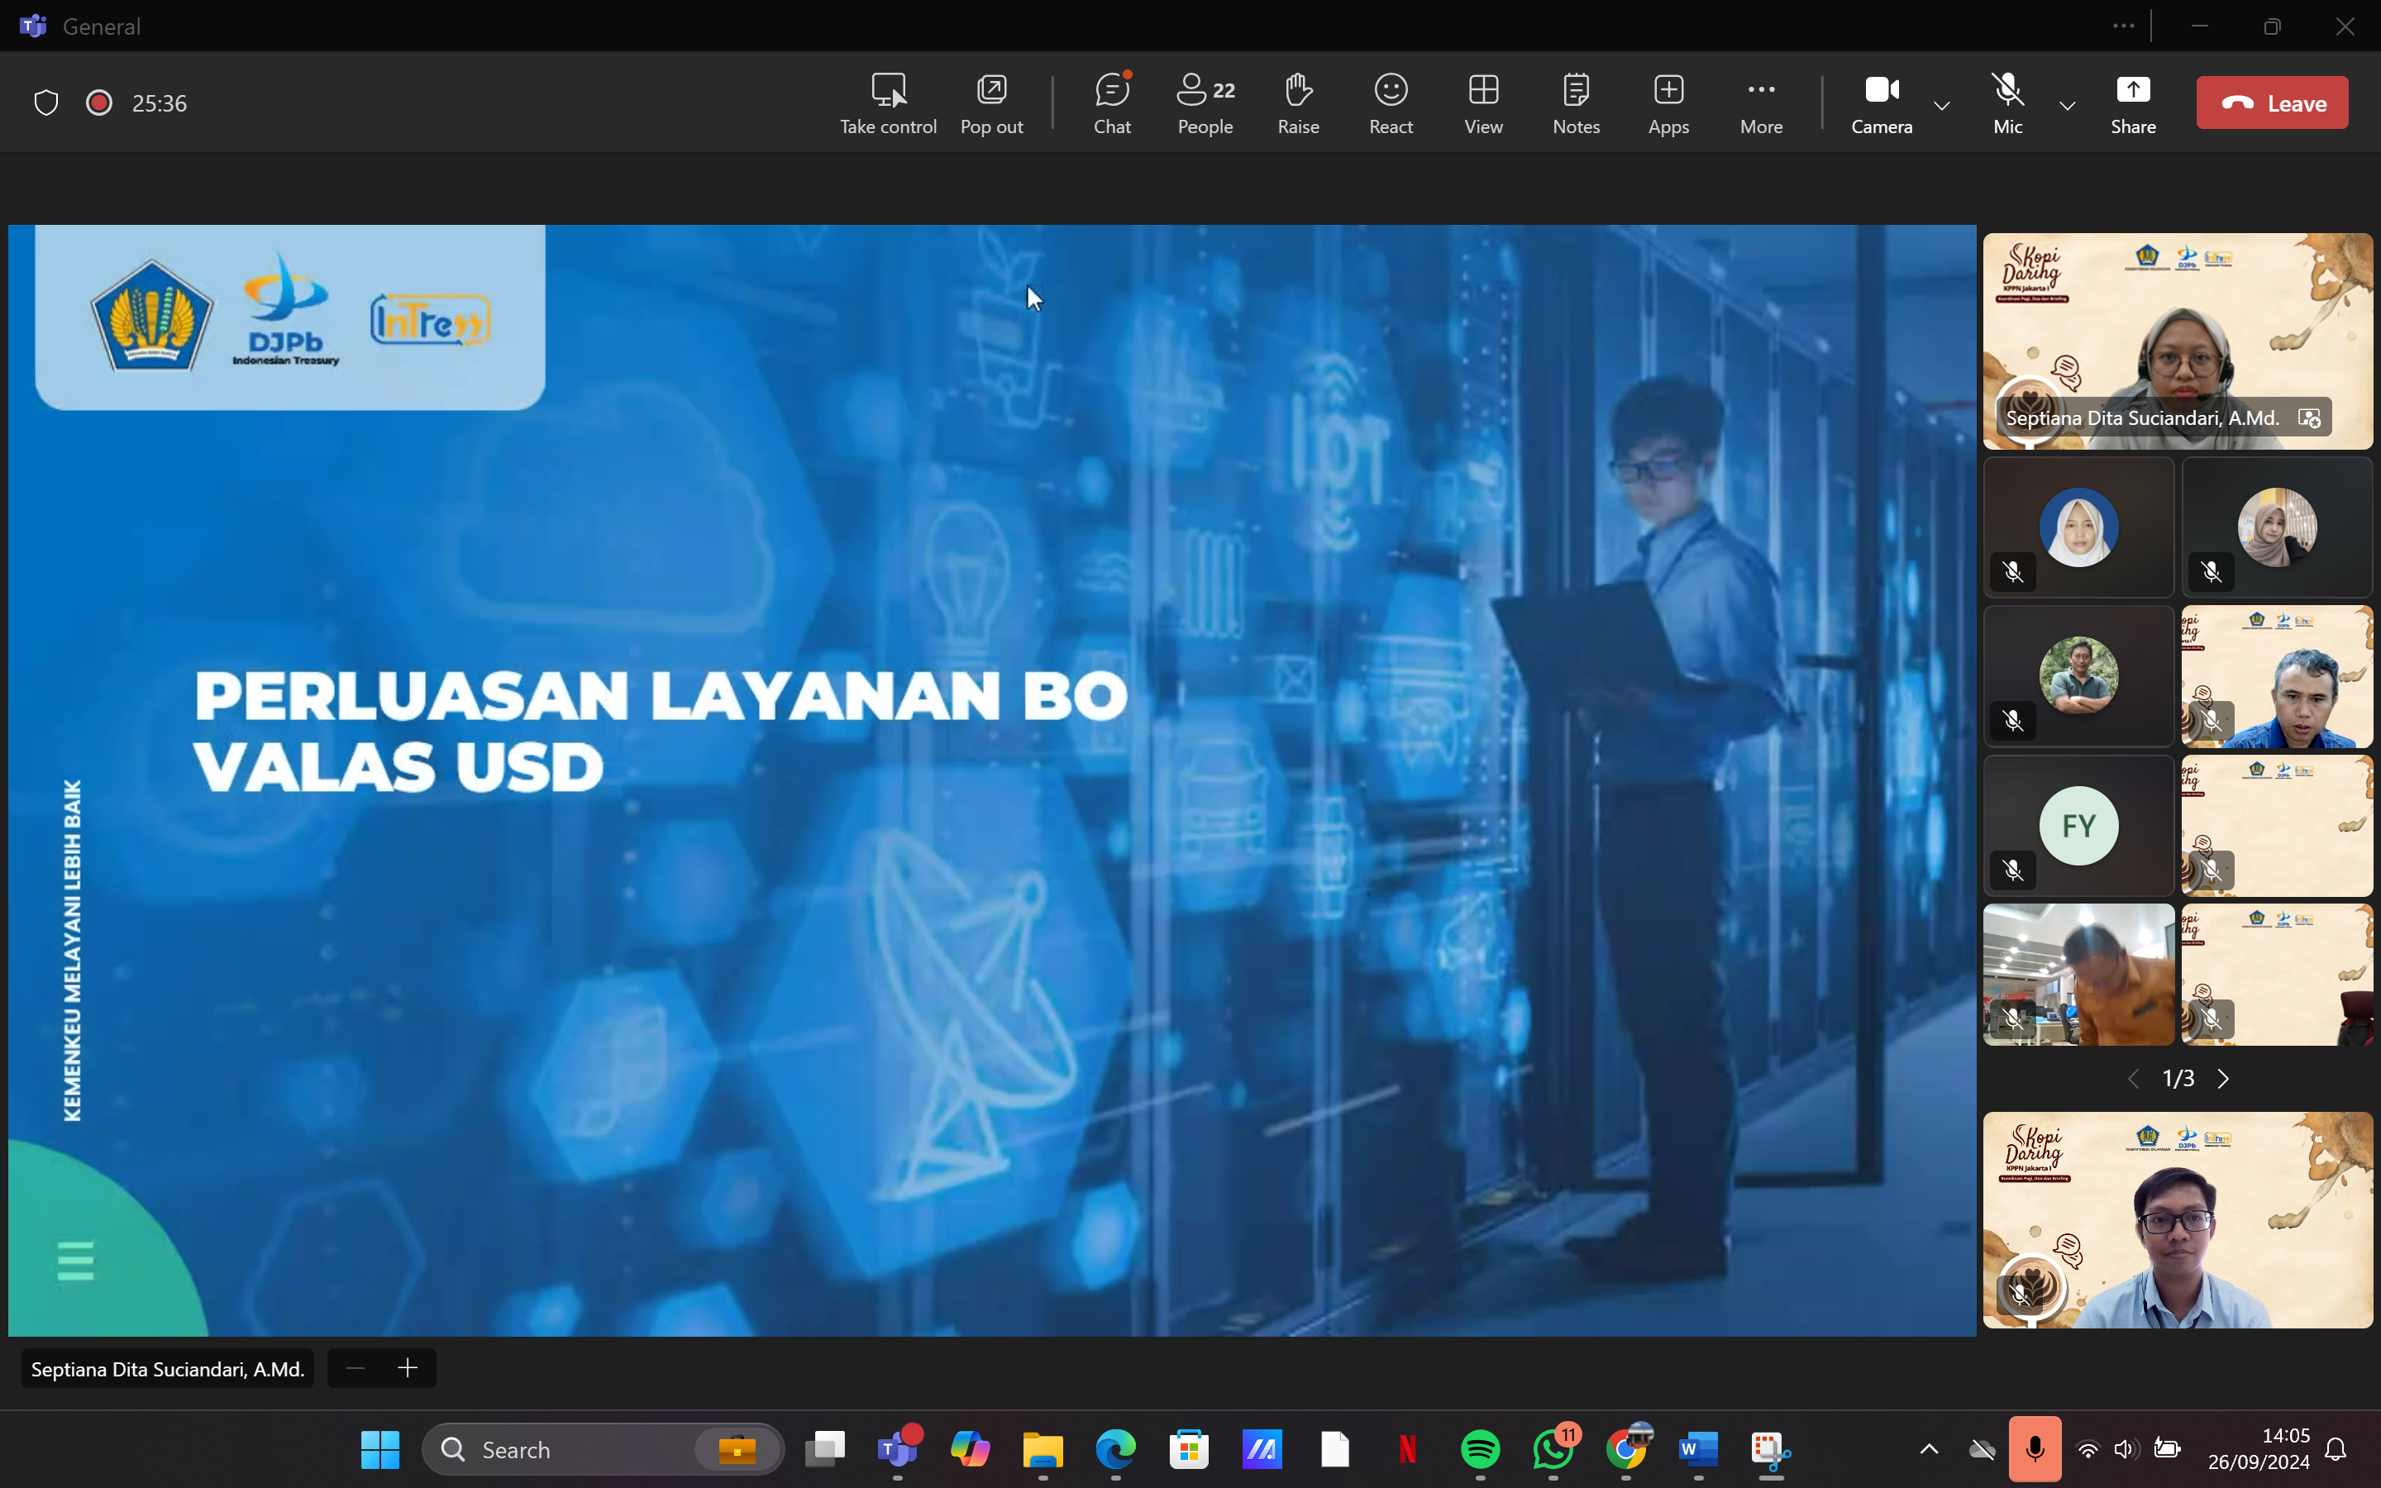
Task: Open the Chat panel
Action: point(1112,103)
